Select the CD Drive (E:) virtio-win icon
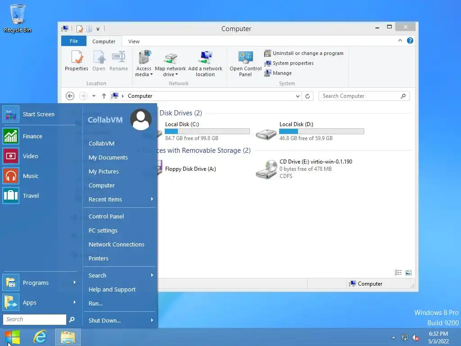The height and width of the screenshot is (346, 461). [x=267, y=169]
